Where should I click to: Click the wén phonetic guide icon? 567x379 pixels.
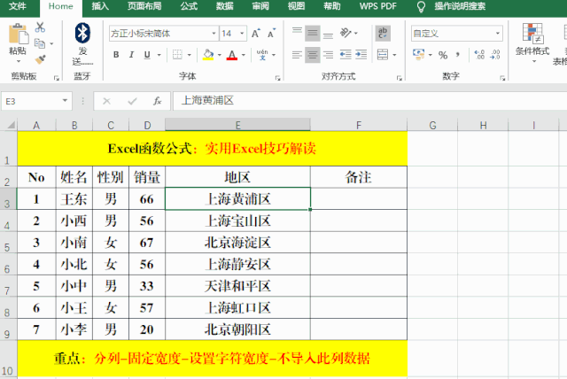click(262, 55)
